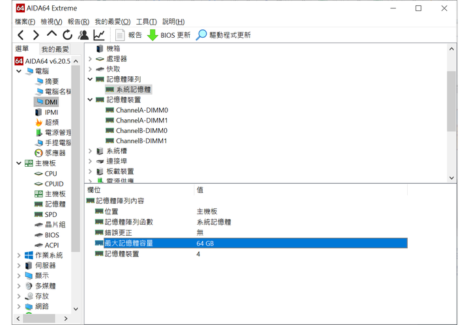The image size is (469, 325).
Task: Click the up-level arrow toolbar icon
Action: coord(51,34)
